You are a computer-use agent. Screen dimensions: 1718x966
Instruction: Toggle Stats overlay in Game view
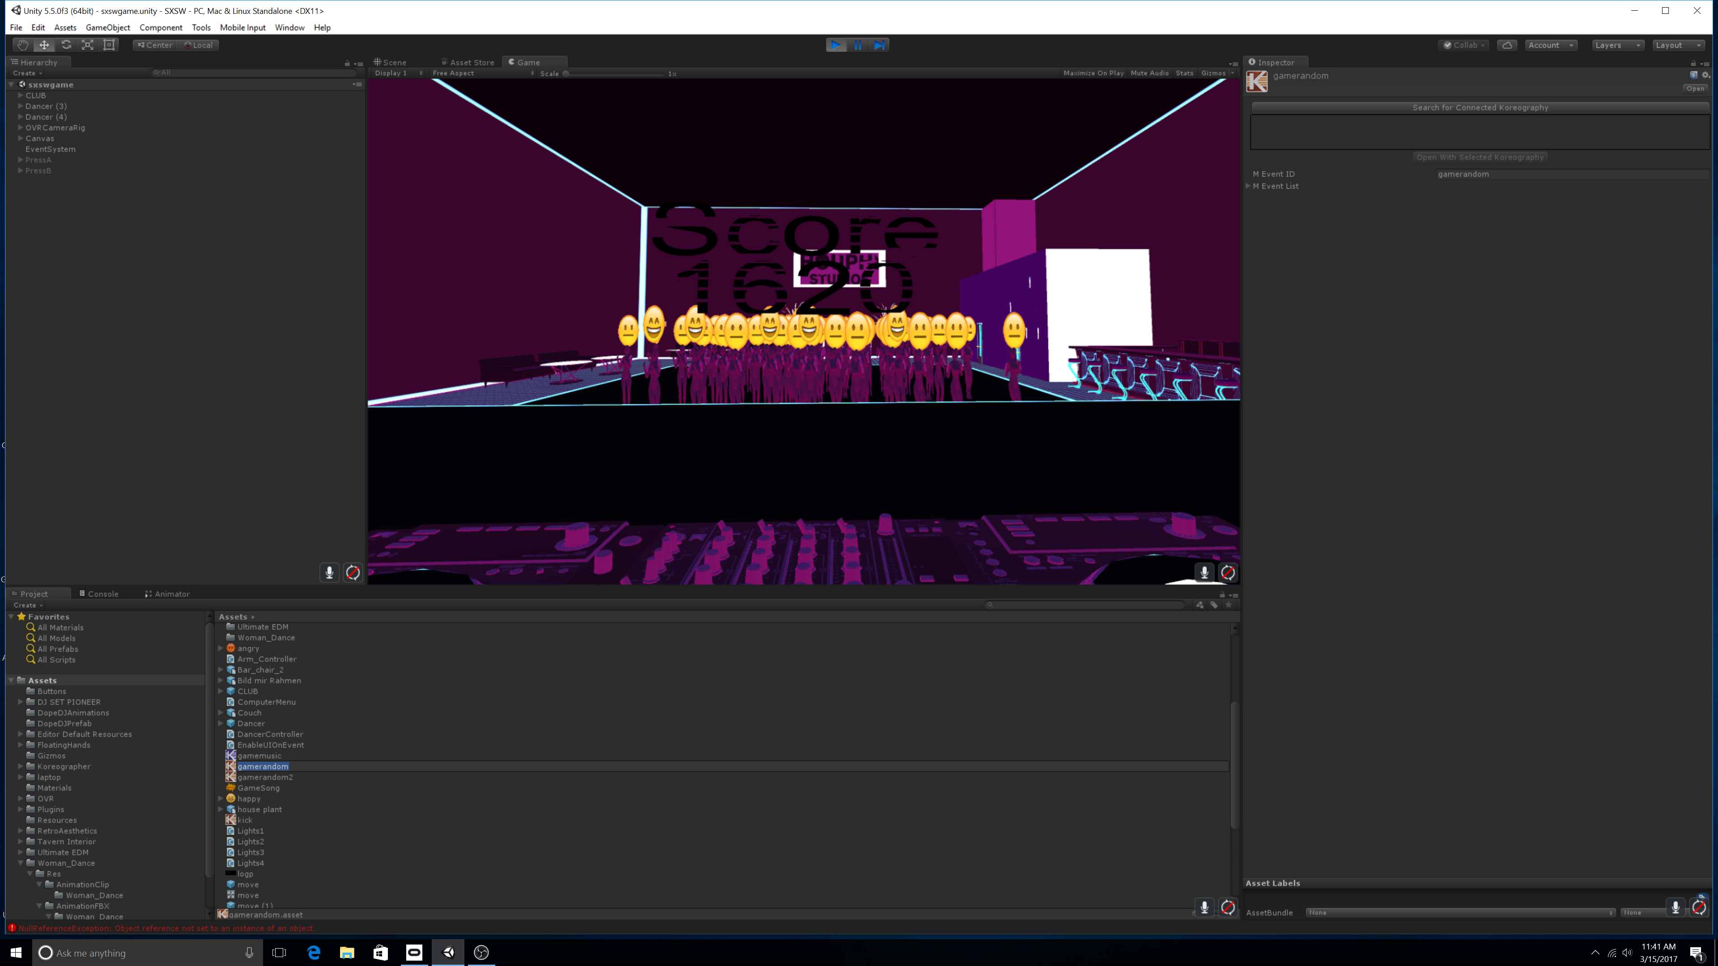click(1184, 73)
